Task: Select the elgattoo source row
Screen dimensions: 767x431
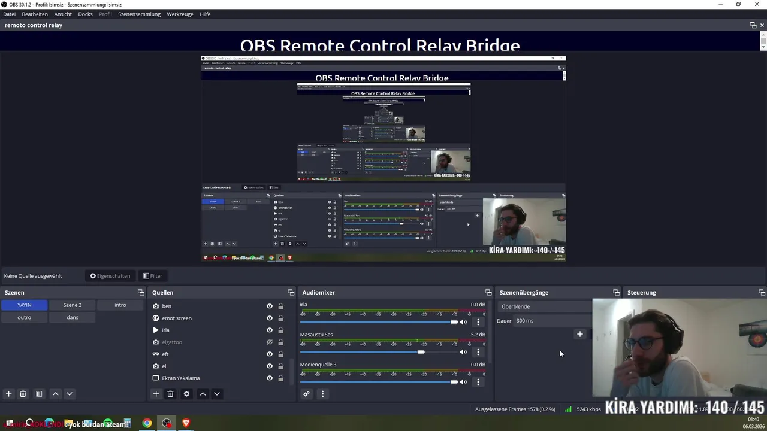Action: point(218,342)
